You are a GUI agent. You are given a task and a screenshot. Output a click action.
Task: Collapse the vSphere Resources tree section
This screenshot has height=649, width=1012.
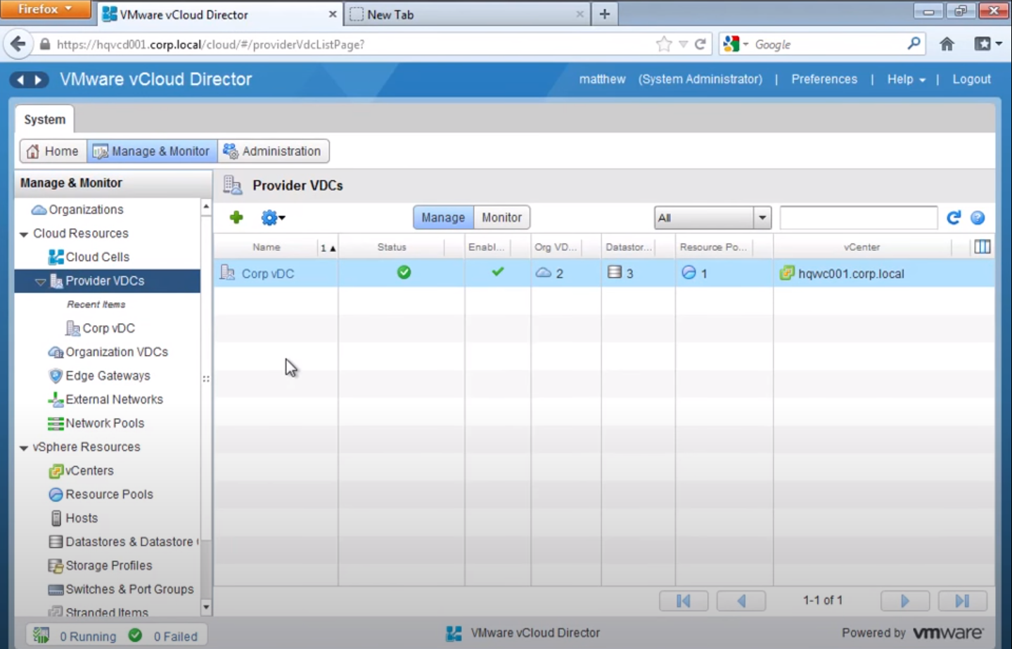(x=24, y=447)
